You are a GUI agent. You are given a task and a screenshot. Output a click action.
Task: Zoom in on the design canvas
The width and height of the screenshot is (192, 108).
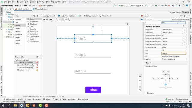click(x=140, y=81)
